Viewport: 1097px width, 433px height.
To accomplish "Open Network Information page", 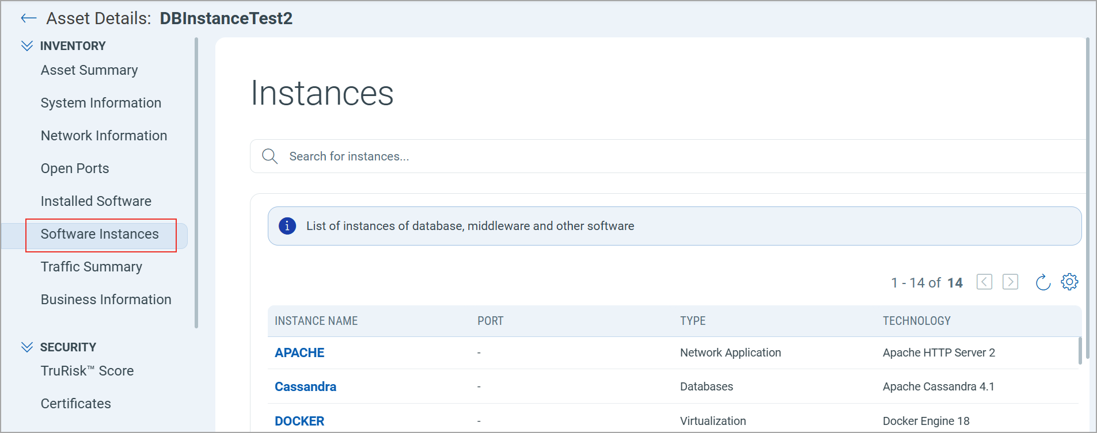I will [x=104, y=136].
